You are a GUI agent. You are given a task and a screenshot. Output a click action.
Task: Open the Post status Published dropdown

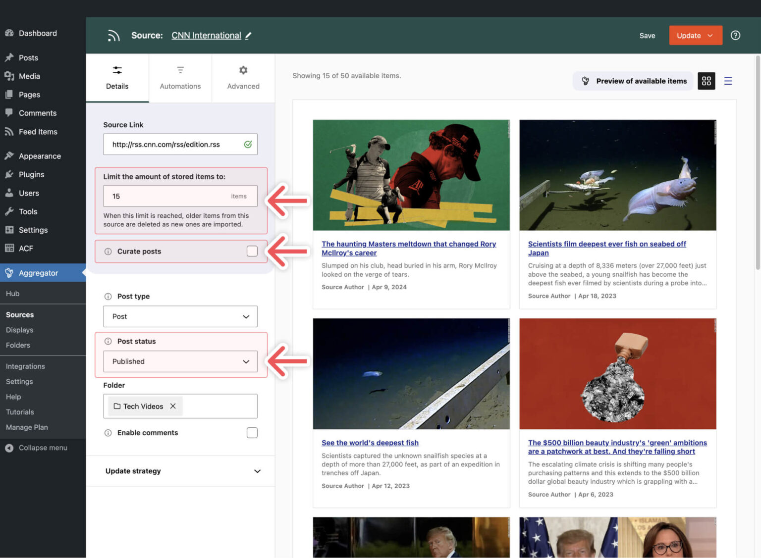(x=180, y=361)
